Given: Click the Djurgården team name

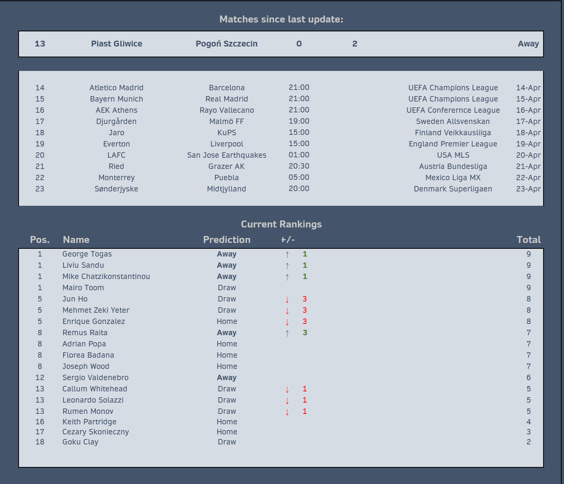Looking at the screenshot, I should pyautogui.click(x=117, y=121).
